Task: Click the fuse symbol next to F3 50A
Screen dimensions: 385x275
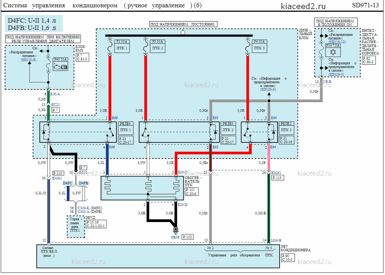Action: (145, 47)
